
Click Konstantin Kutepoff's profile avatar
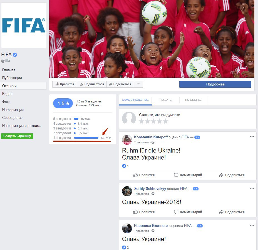click(127, 139)
